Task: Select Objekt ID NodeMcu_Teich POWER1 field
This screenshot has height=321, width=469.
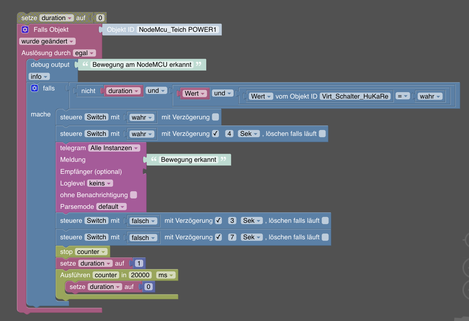Action: point(178,30)
